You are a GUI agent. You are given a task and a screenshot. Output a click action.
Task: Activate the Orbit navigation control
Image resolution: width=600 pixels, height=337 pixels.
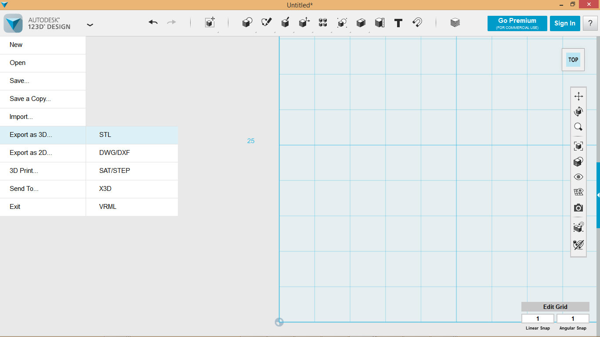(578, 111)
